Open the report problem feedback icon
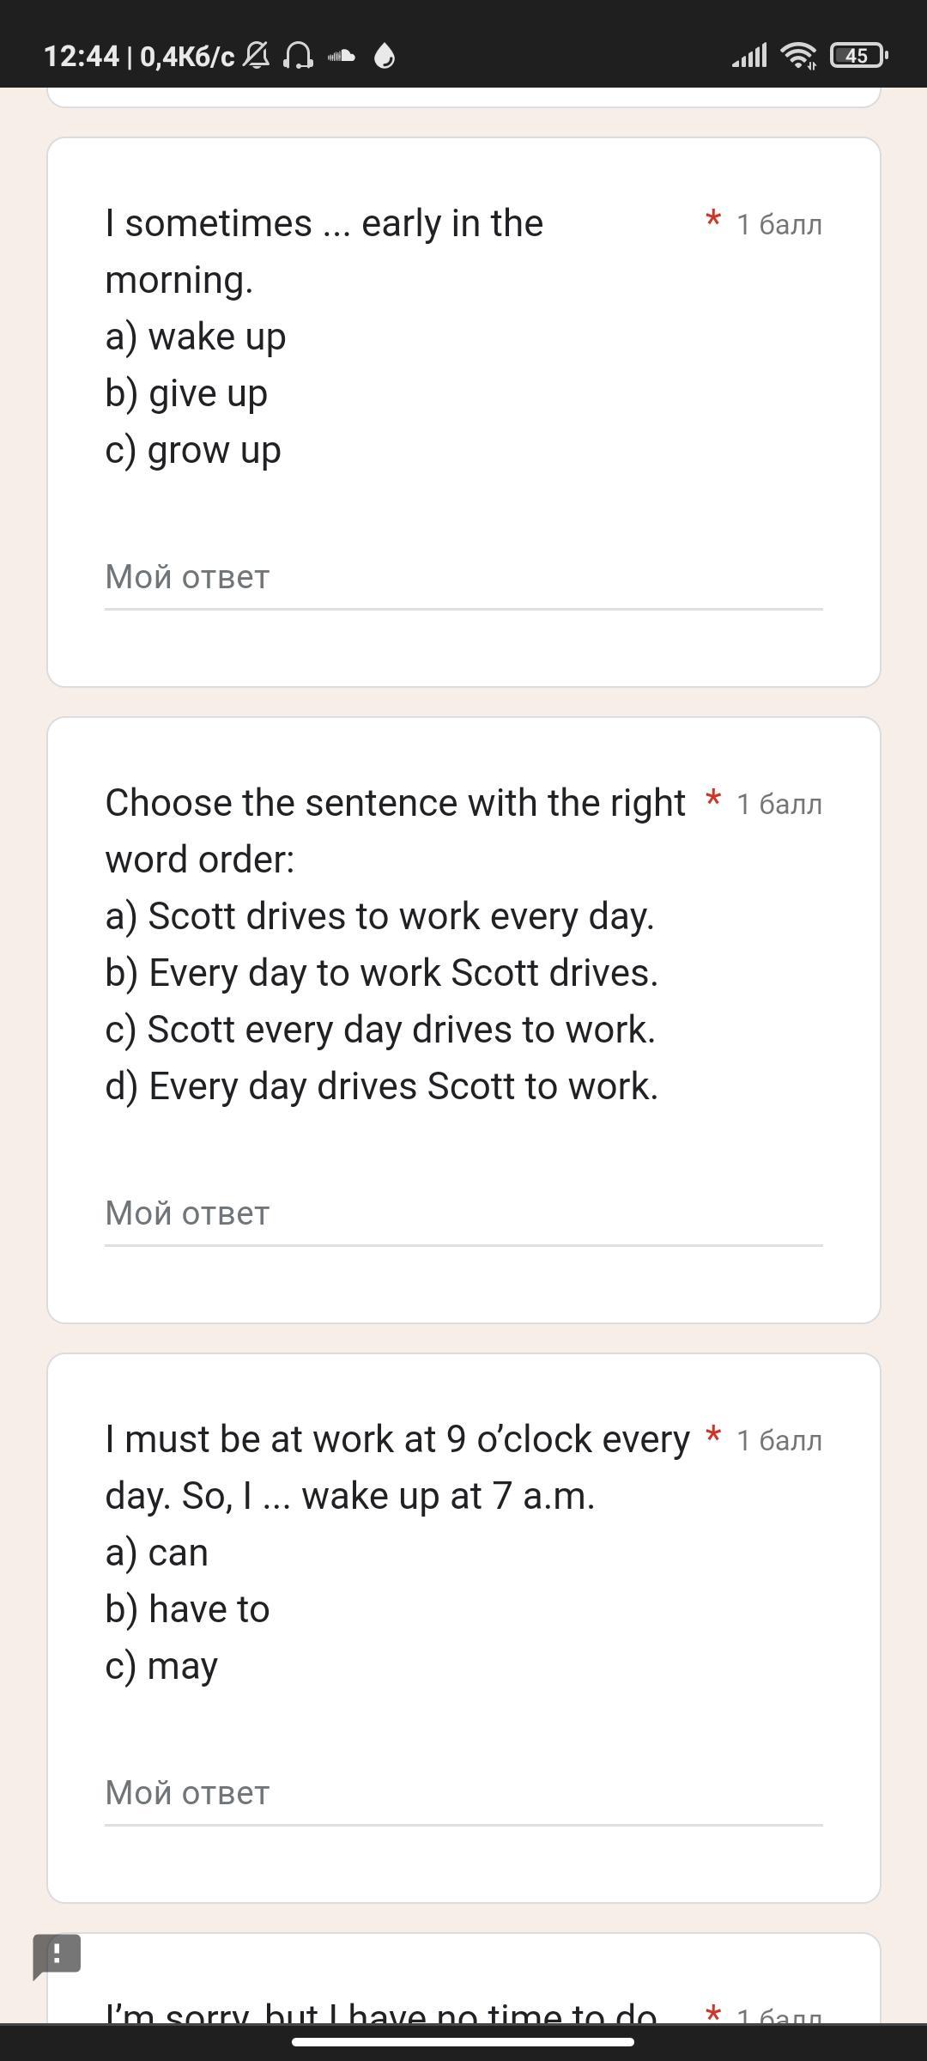The width and height of the screenshot is (927, 2061). (57, 1955)
